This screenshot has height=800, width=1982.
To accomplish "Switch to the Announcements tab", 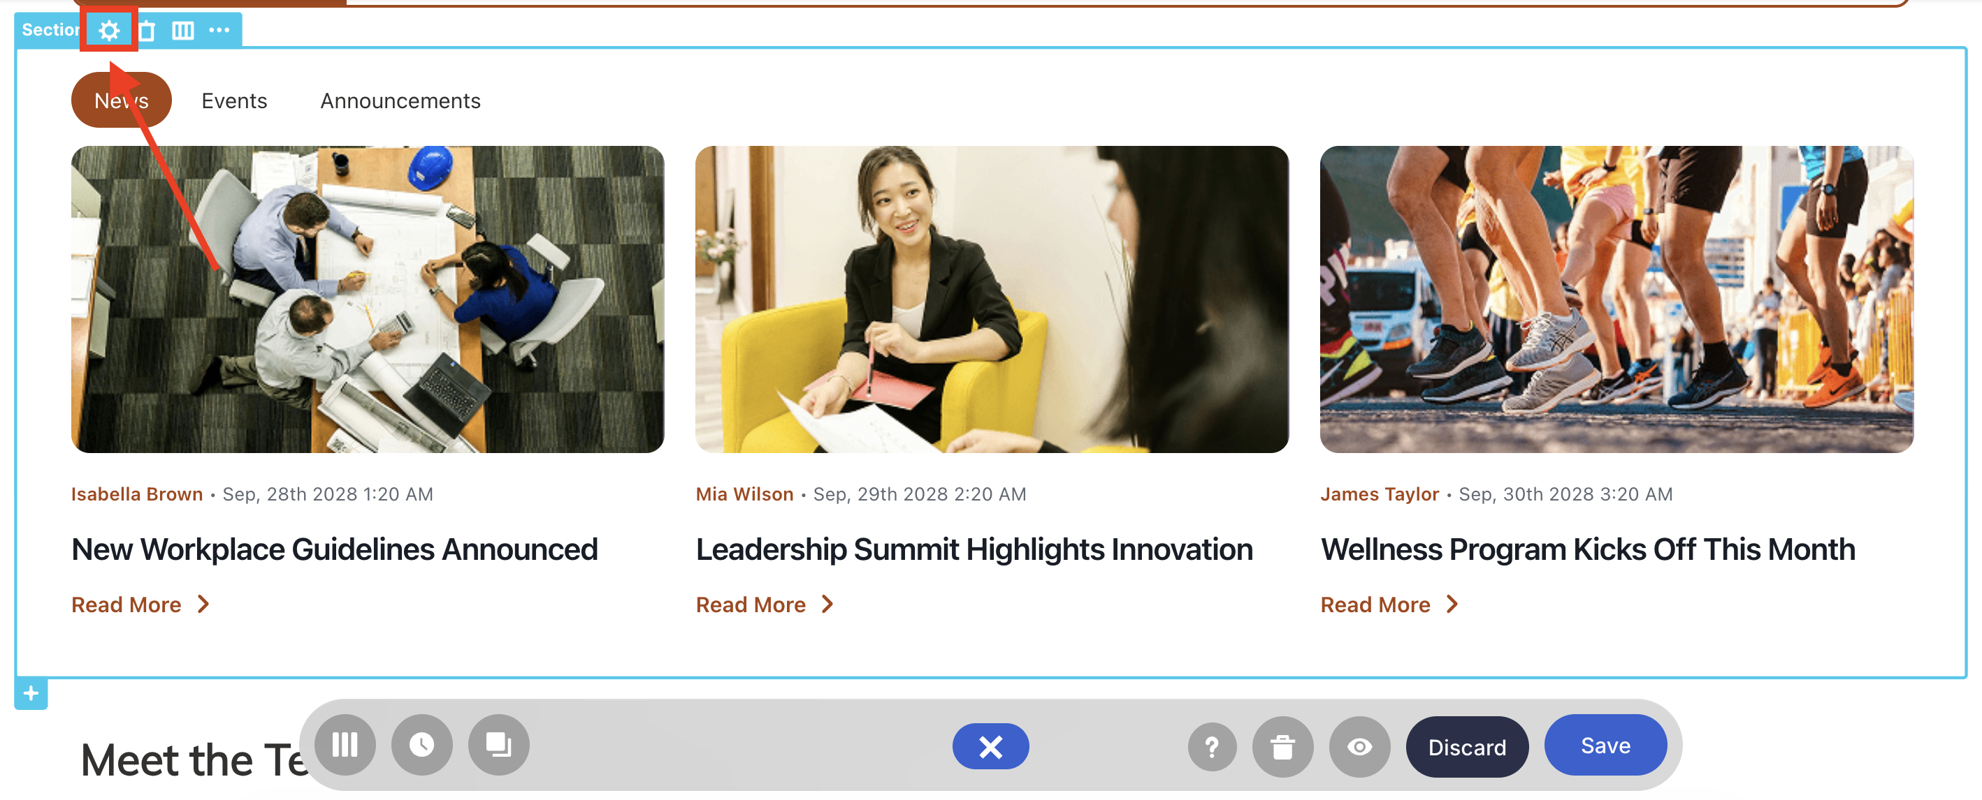I will point(400,101).
